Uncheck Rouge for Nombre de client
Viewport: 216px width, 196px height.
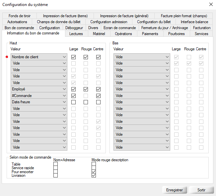point(86,57)
